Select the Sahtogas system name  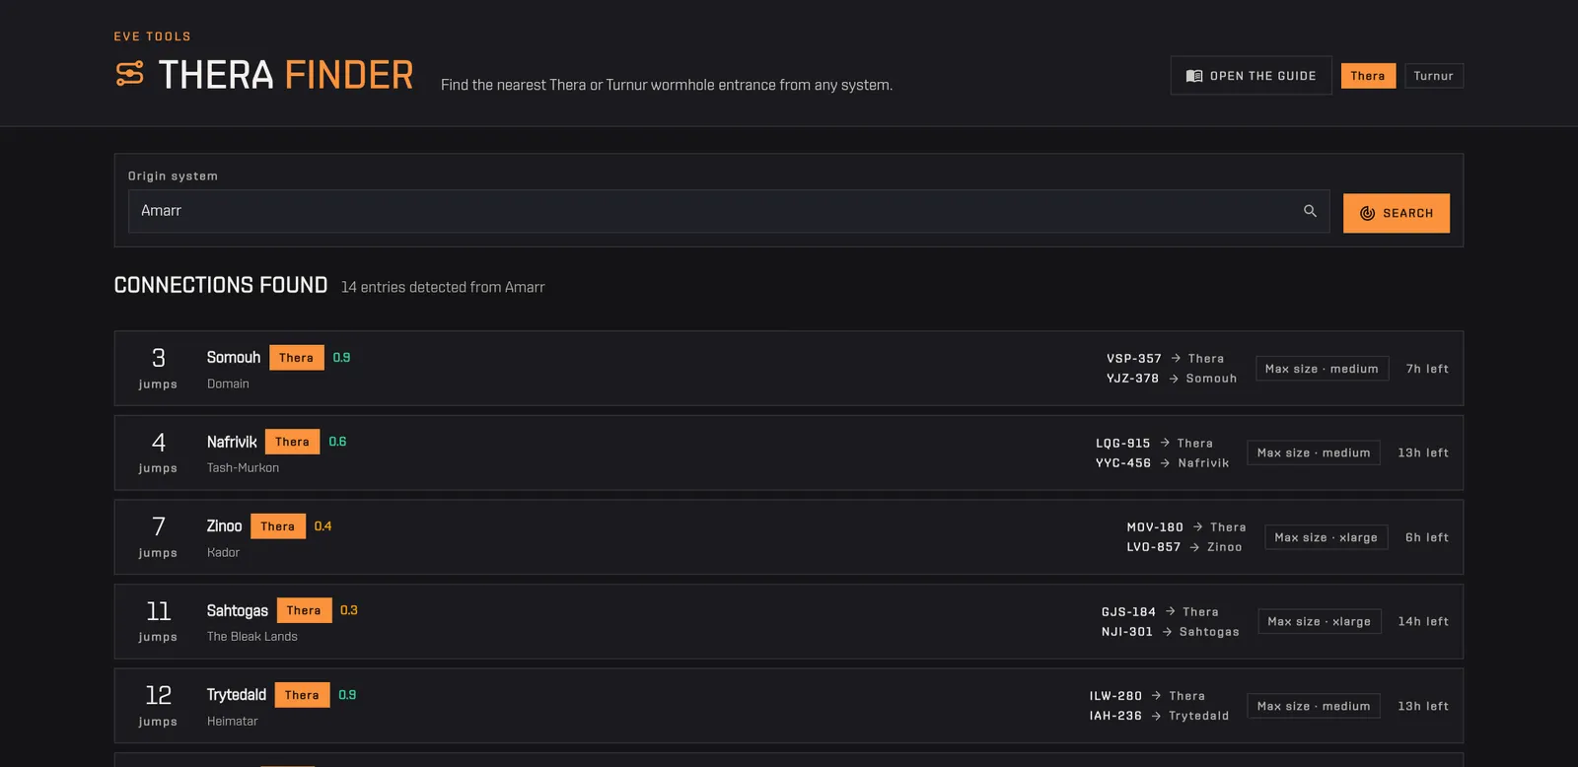(238, 611)
